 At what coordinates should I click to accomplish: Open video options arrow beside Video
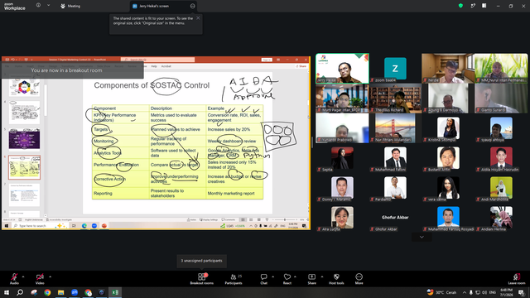50,276
